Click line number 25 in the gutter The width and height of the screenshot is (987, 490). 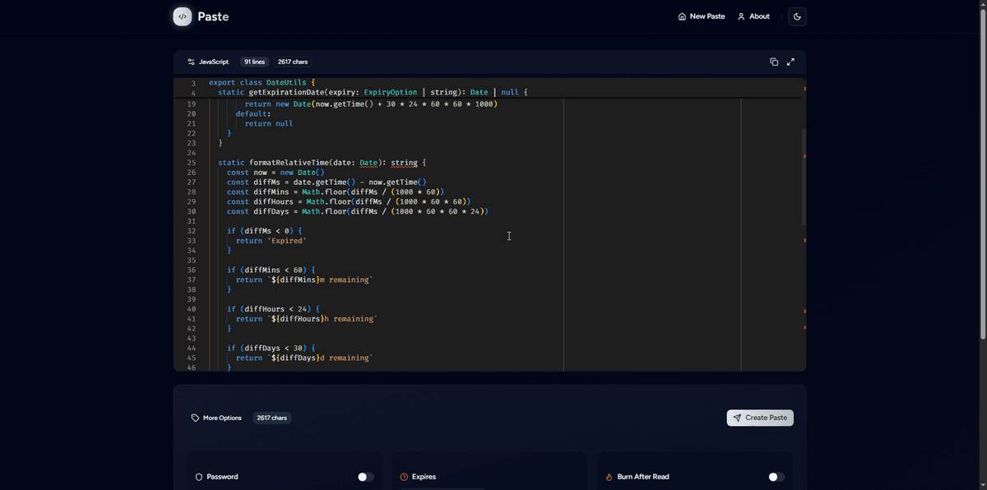(x=191, y=163)
